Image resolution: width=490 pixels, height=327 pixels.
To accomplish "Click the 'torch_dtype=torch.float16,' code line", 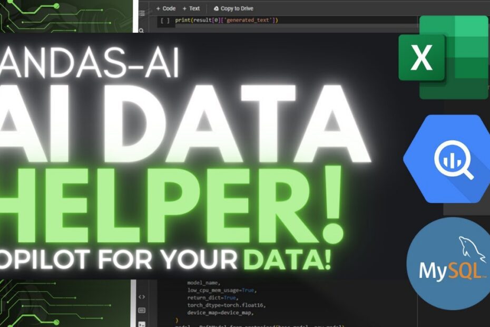I will point(226,305).
